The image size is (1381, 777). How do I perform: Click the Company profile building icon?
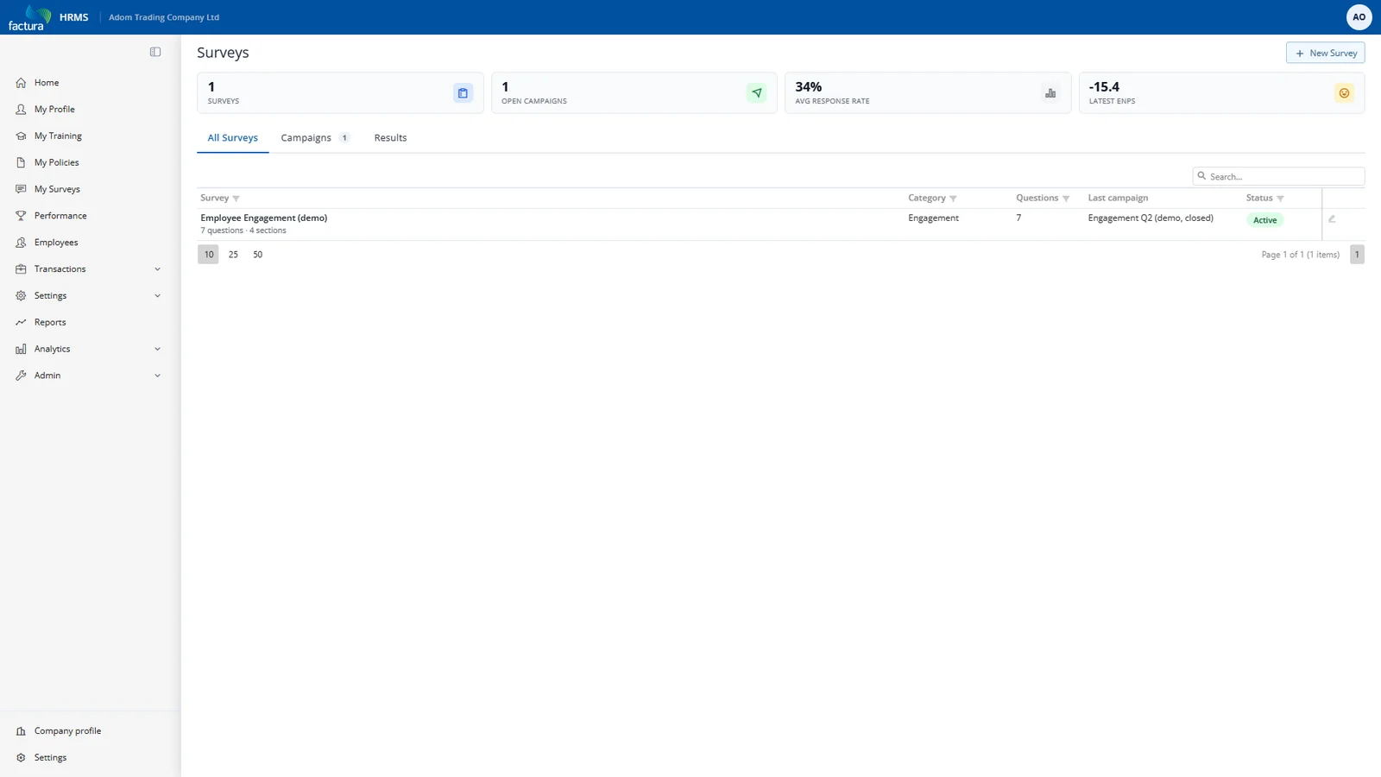tap(21, 731)
